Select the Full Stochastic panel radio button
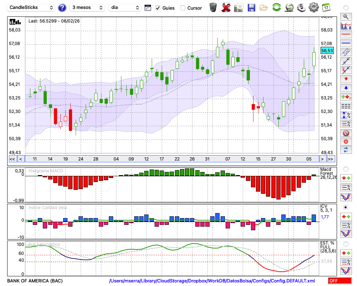The height and width of the screenshot is (286, 357). [346, 244]
